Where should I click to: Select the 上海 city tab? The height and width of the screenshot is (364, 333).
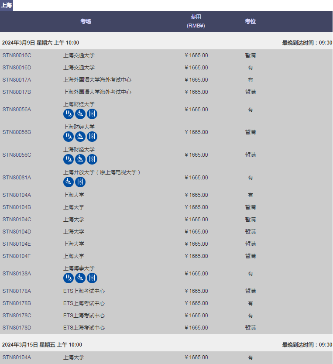point(7,5)
